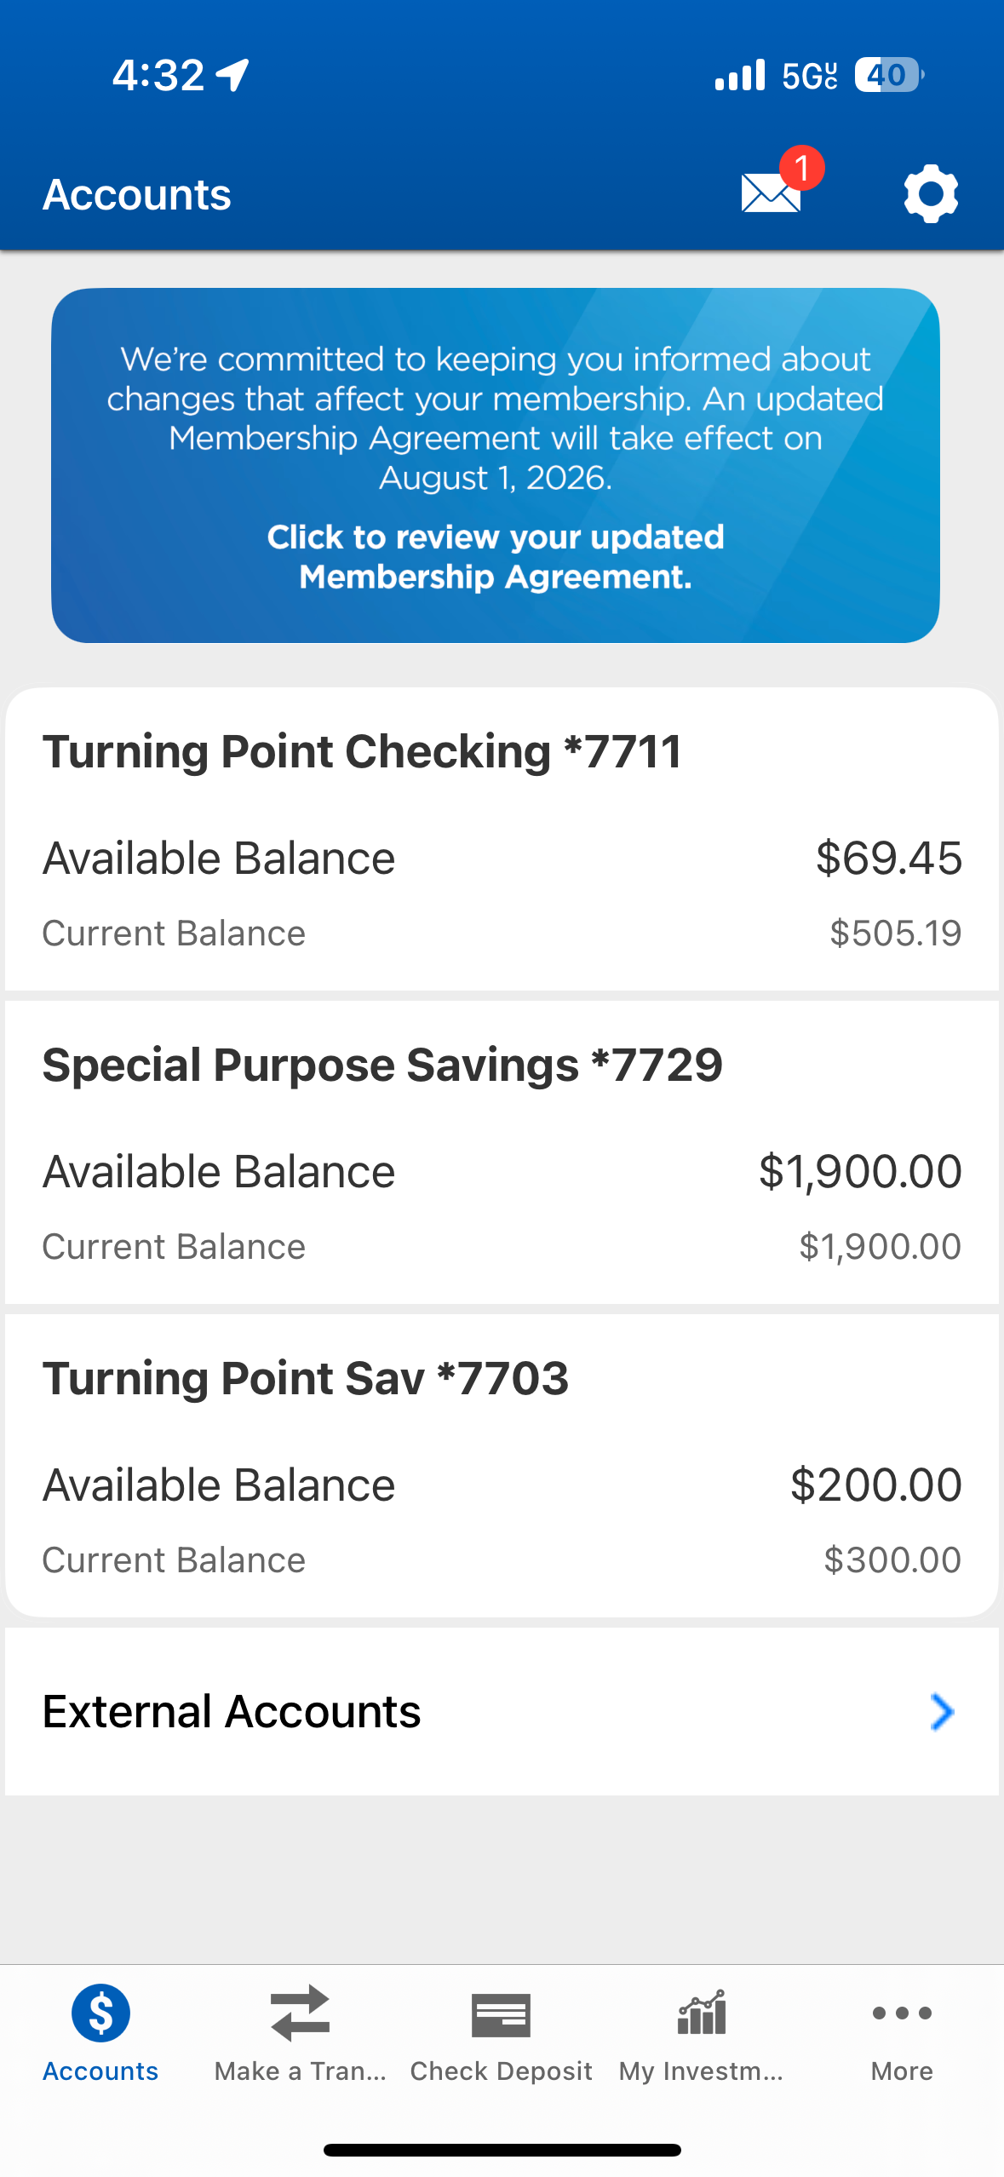Open Special Purpose Savings *7729 account
Screen dimensions: 1004x2177
coord(502,1152)
